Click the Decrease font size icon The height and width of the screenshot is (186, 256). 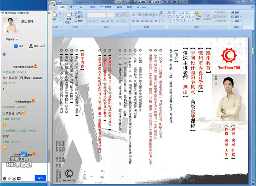click(121, 15)
